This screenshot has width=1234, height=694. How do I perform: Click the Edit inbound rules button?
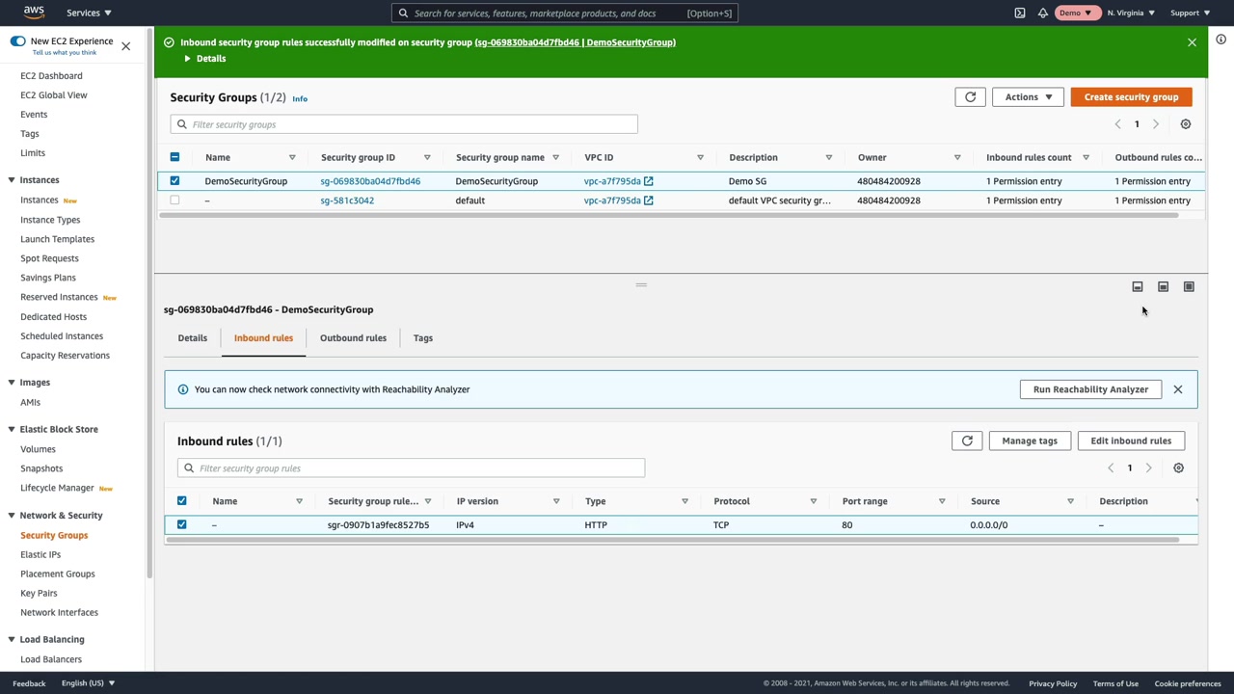click(x=1131, y=441)
